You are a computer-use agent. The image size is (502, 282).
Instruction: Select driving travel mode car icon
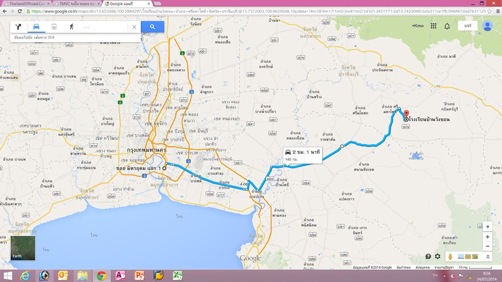[x=37, y=27]
